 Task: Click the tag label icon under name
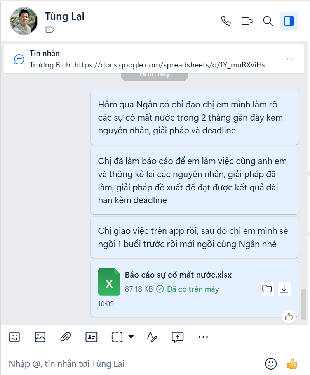tap(50, 29)
